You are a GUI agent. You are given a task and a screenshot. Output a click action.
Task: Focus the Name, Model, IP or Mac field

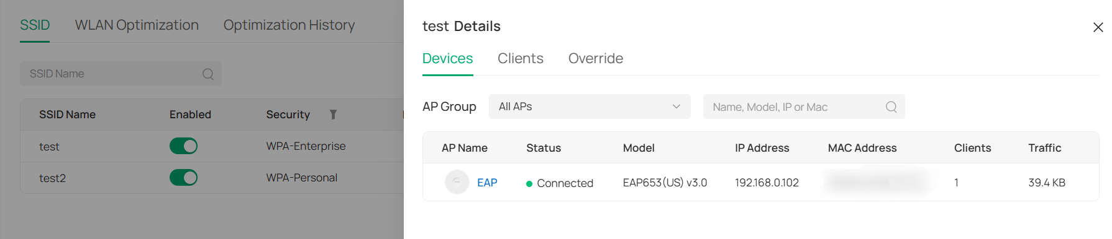(804, 106)
